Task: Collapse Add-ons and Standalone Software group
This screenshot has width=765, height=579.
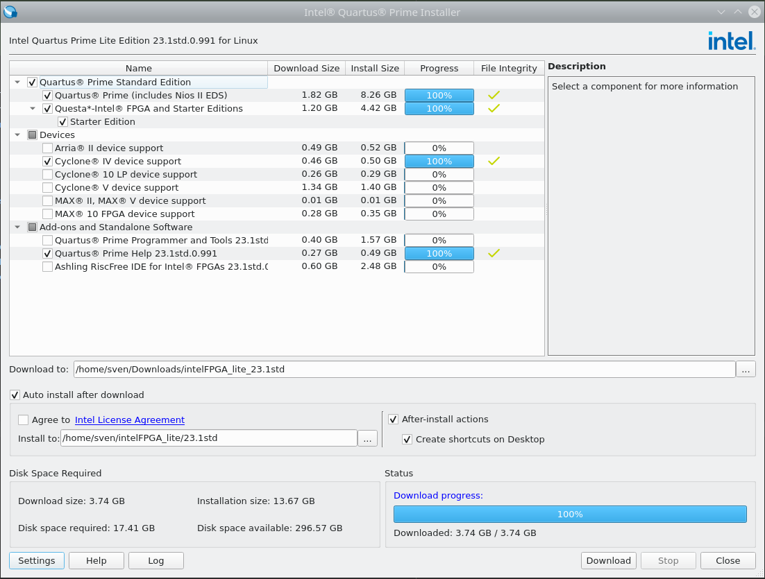Action: click(17, 227)
